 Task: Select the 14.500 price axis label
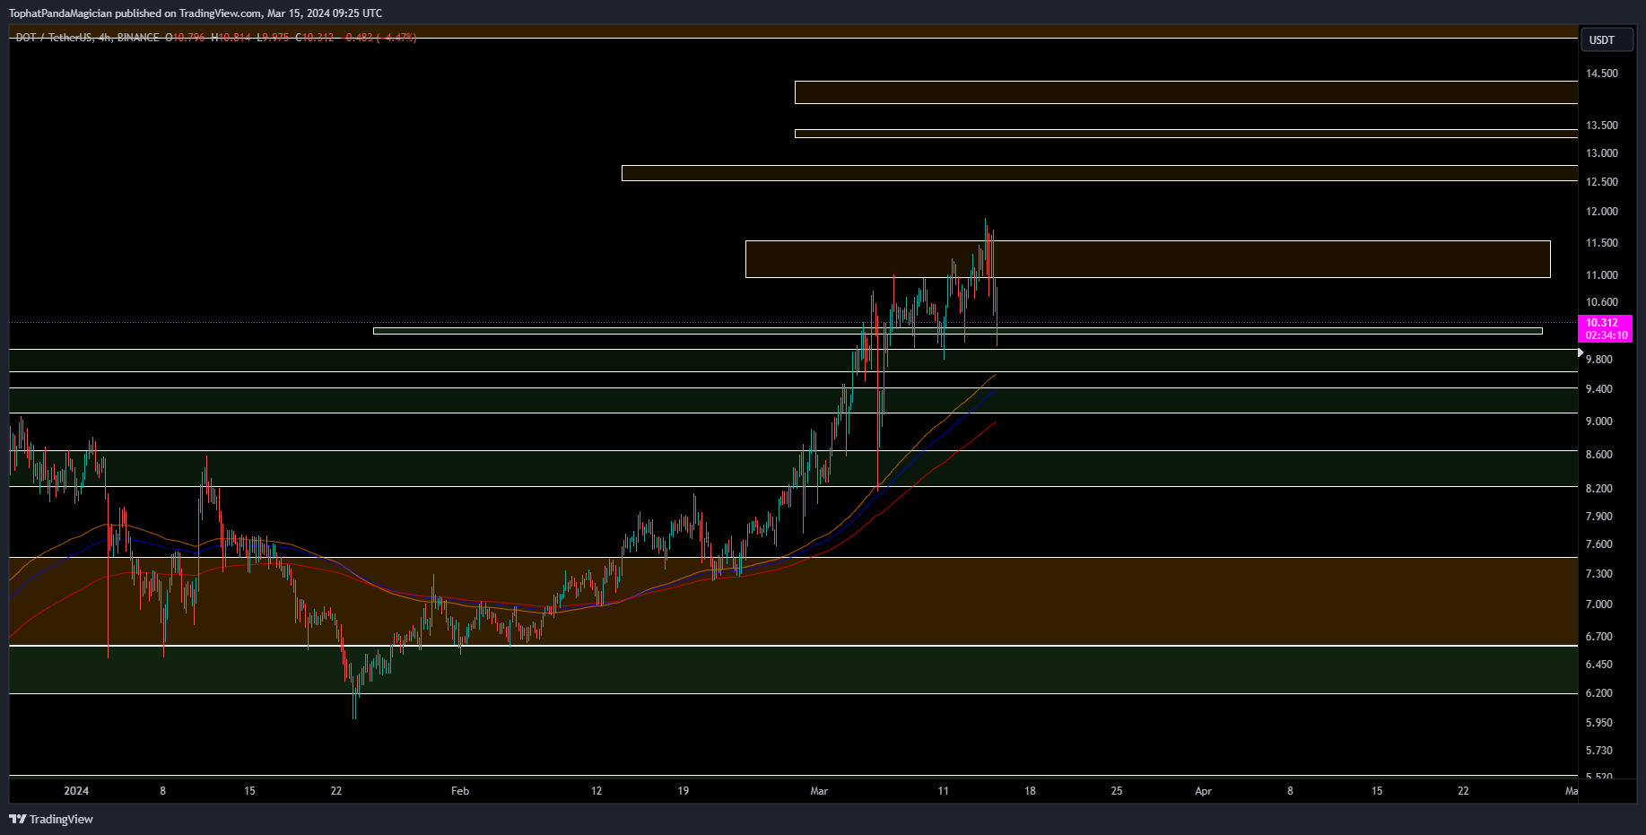[1602, 74]
